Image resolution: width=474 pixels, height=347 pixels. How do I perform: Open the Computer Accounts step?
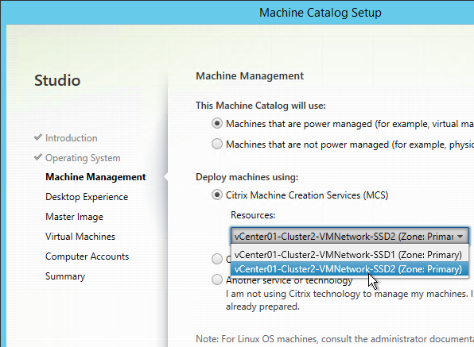[x=87, y=256]
